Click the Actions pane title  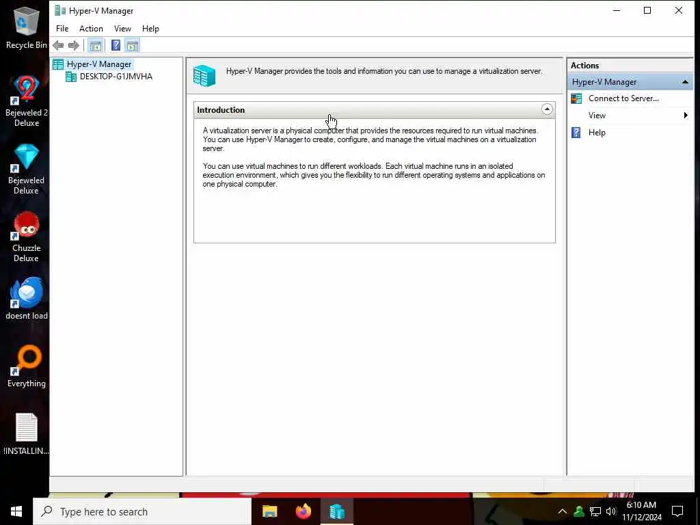[584, 65]
